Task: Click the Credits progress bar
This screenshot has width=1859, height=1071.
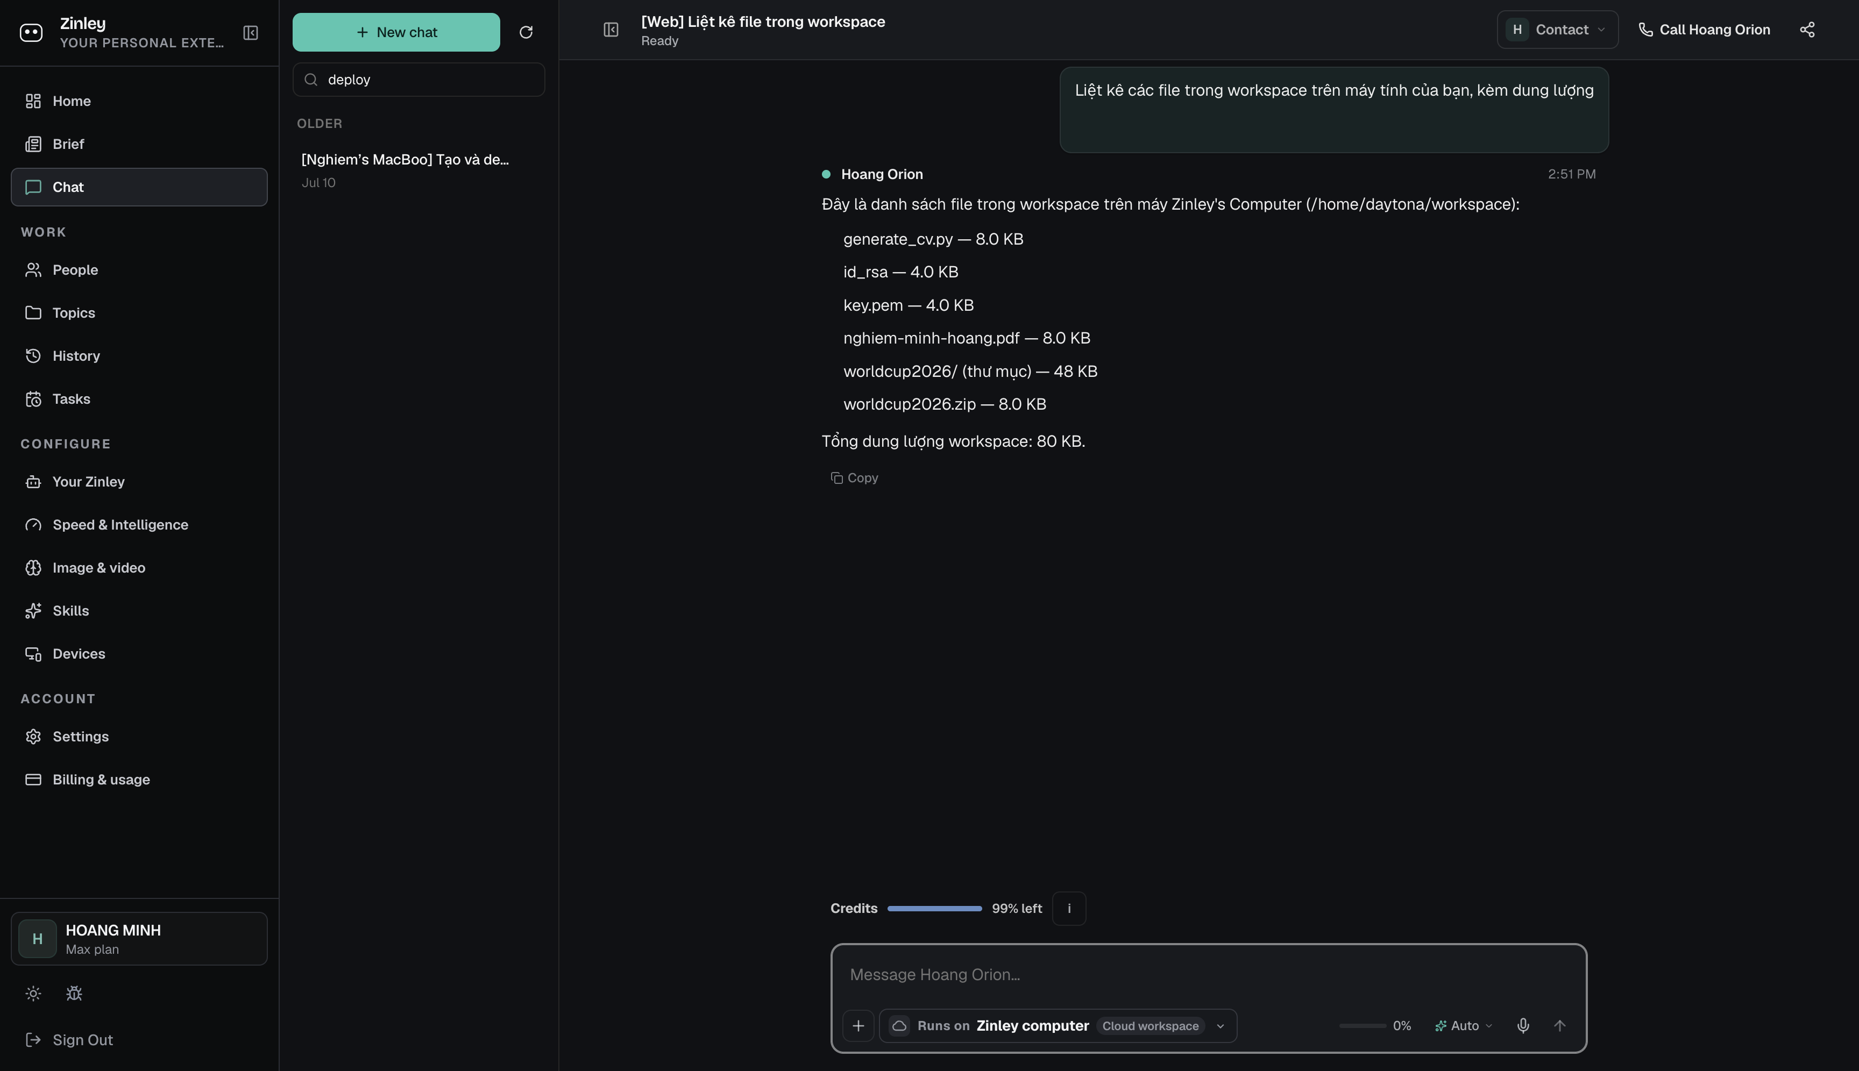Action: 935,909
